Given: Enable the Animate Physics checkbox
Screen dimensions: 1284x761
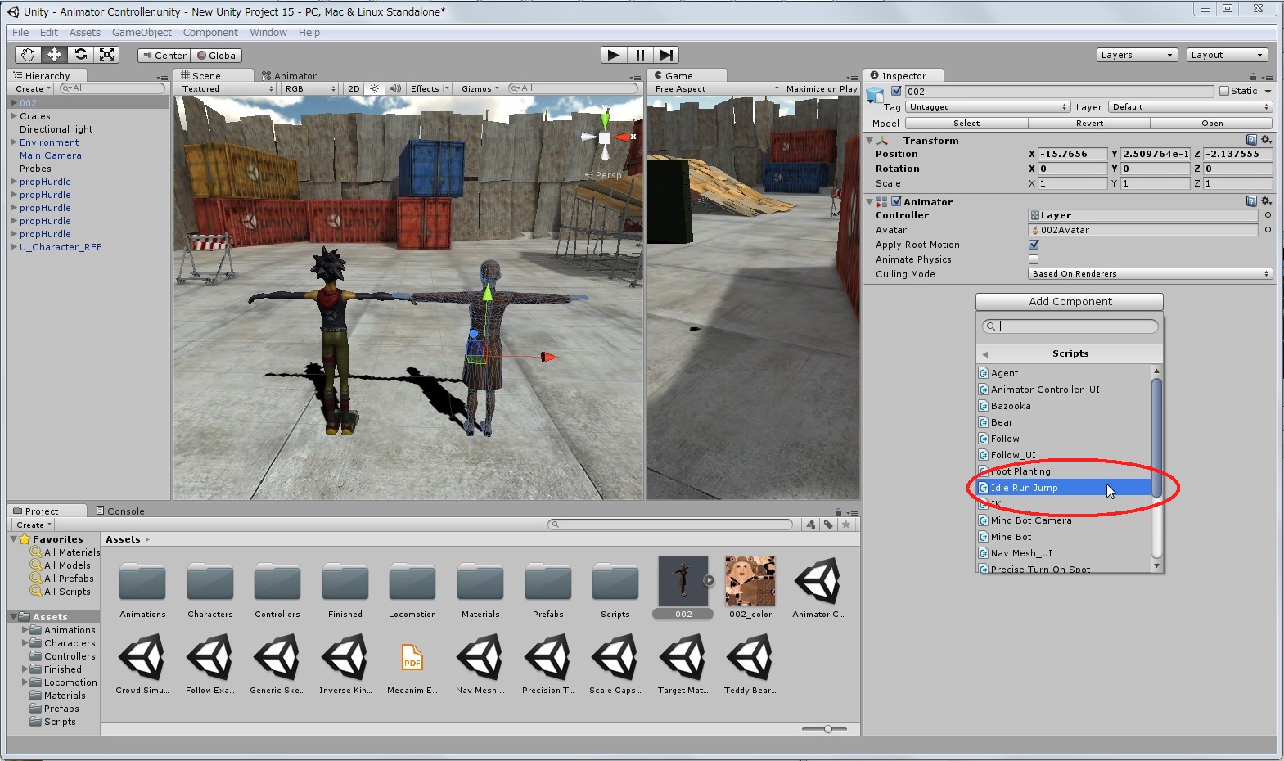Looking at the screenshot, I should point(1034,259).
